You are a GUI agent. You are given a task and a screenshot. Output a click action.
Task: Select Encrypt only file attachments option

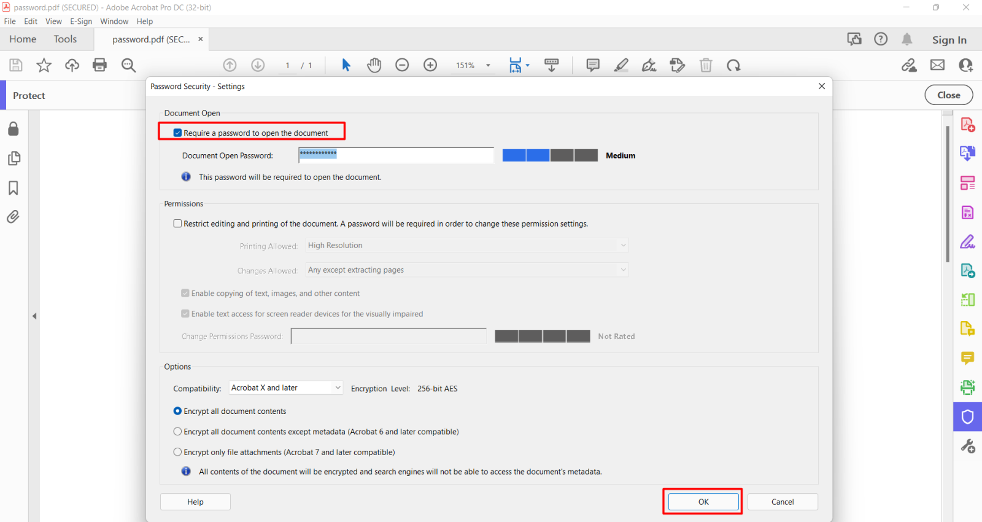(x=177, y=452)
